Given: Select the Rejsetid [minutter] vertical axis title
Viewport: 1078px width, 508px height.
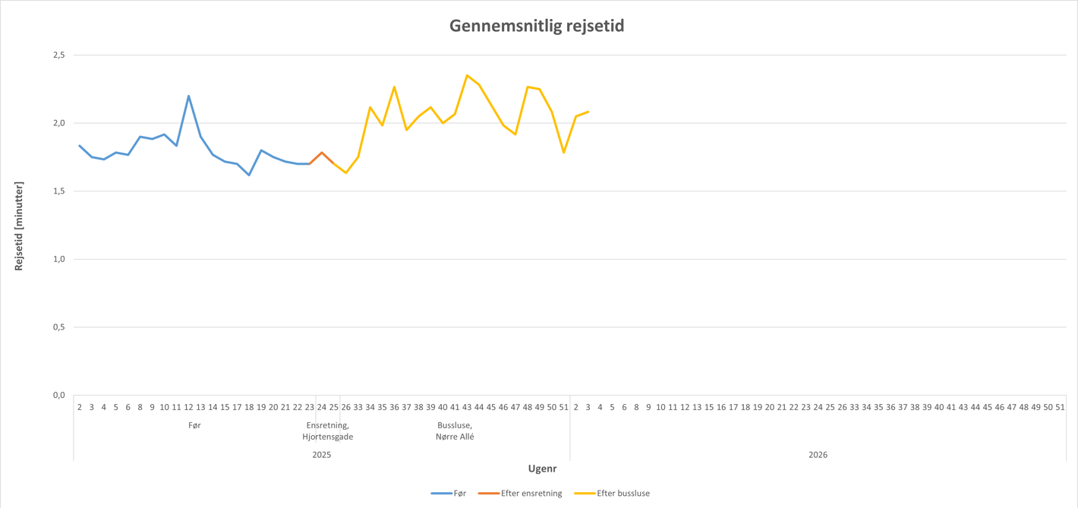Looking at the screenshot, I should click(19, 226).
